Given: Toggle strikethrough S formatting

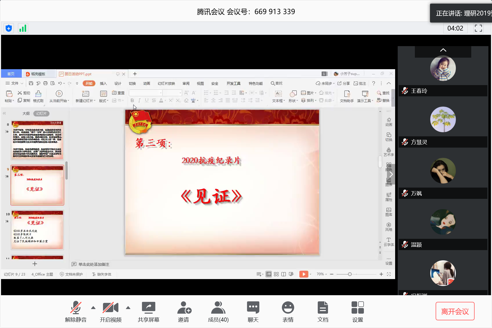Looking at the screenshot, I should pyautogui.click(x=154, y=100).
